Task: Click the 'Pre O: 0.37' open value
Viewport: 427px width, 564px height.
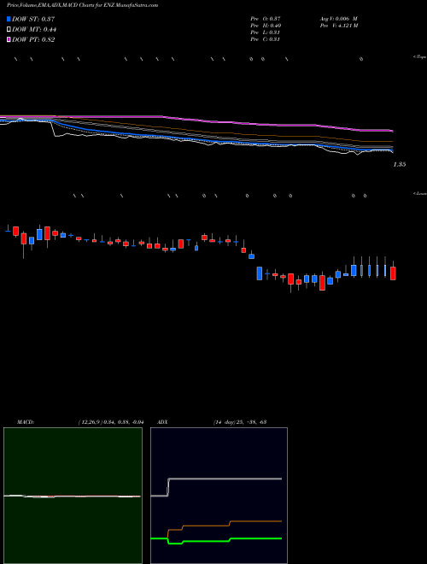Action: [x=266, y=19]
